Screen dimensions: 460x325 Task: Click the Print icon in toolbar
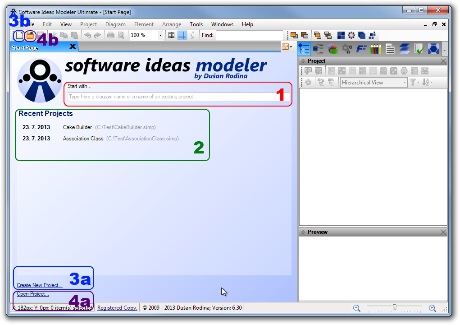click(x=110, y=36)
